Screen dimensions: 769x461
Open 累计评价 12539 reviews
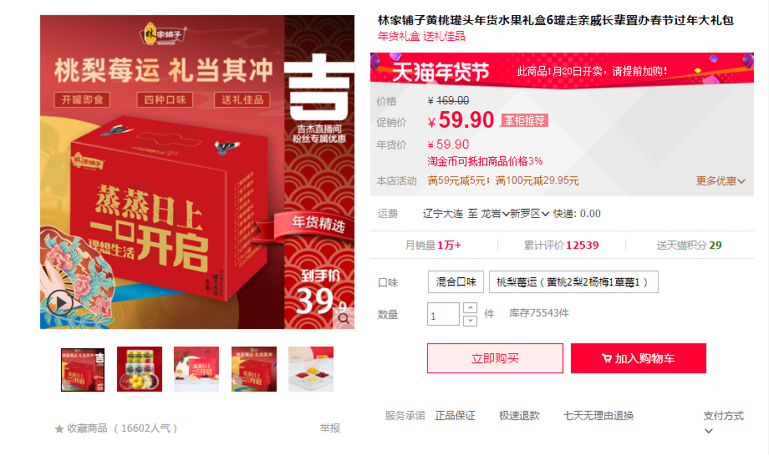click(561, 245)
